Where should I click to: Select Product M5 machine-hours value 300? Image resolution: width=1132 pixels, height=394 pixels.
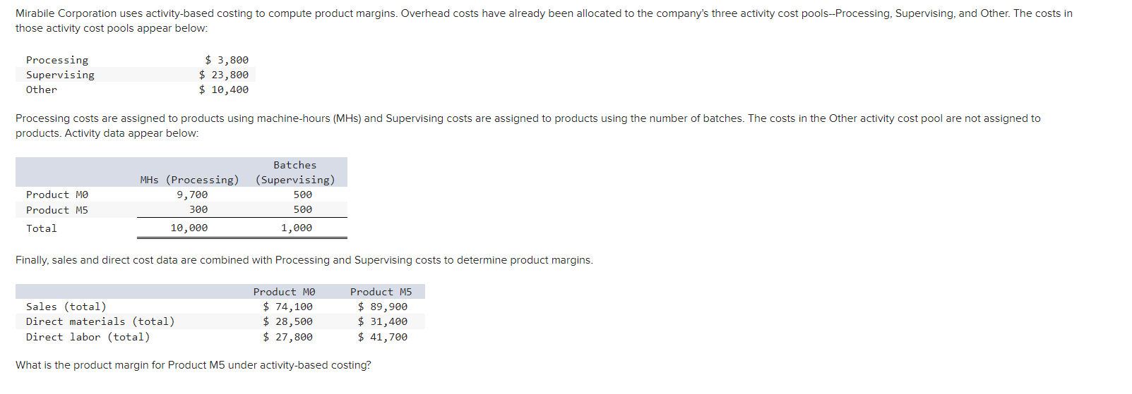pyautogui.click(x=198, y=209)
